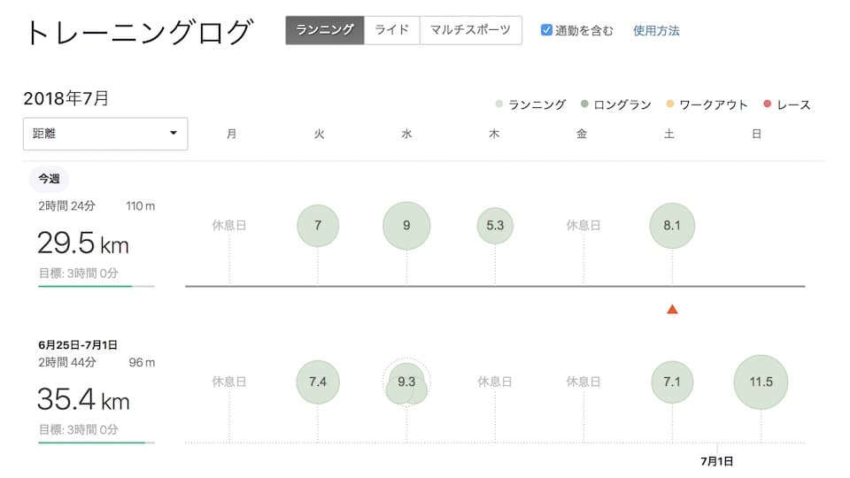Click the レース red legend dot
This screenshot has height=478, width=850.
click(767, 104)
